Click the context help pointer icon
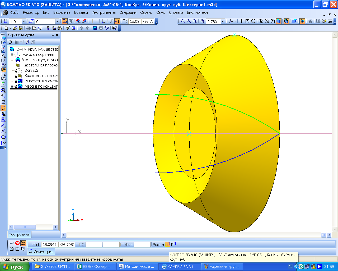The height and width of the screenshot is (271, 338). 114,28
